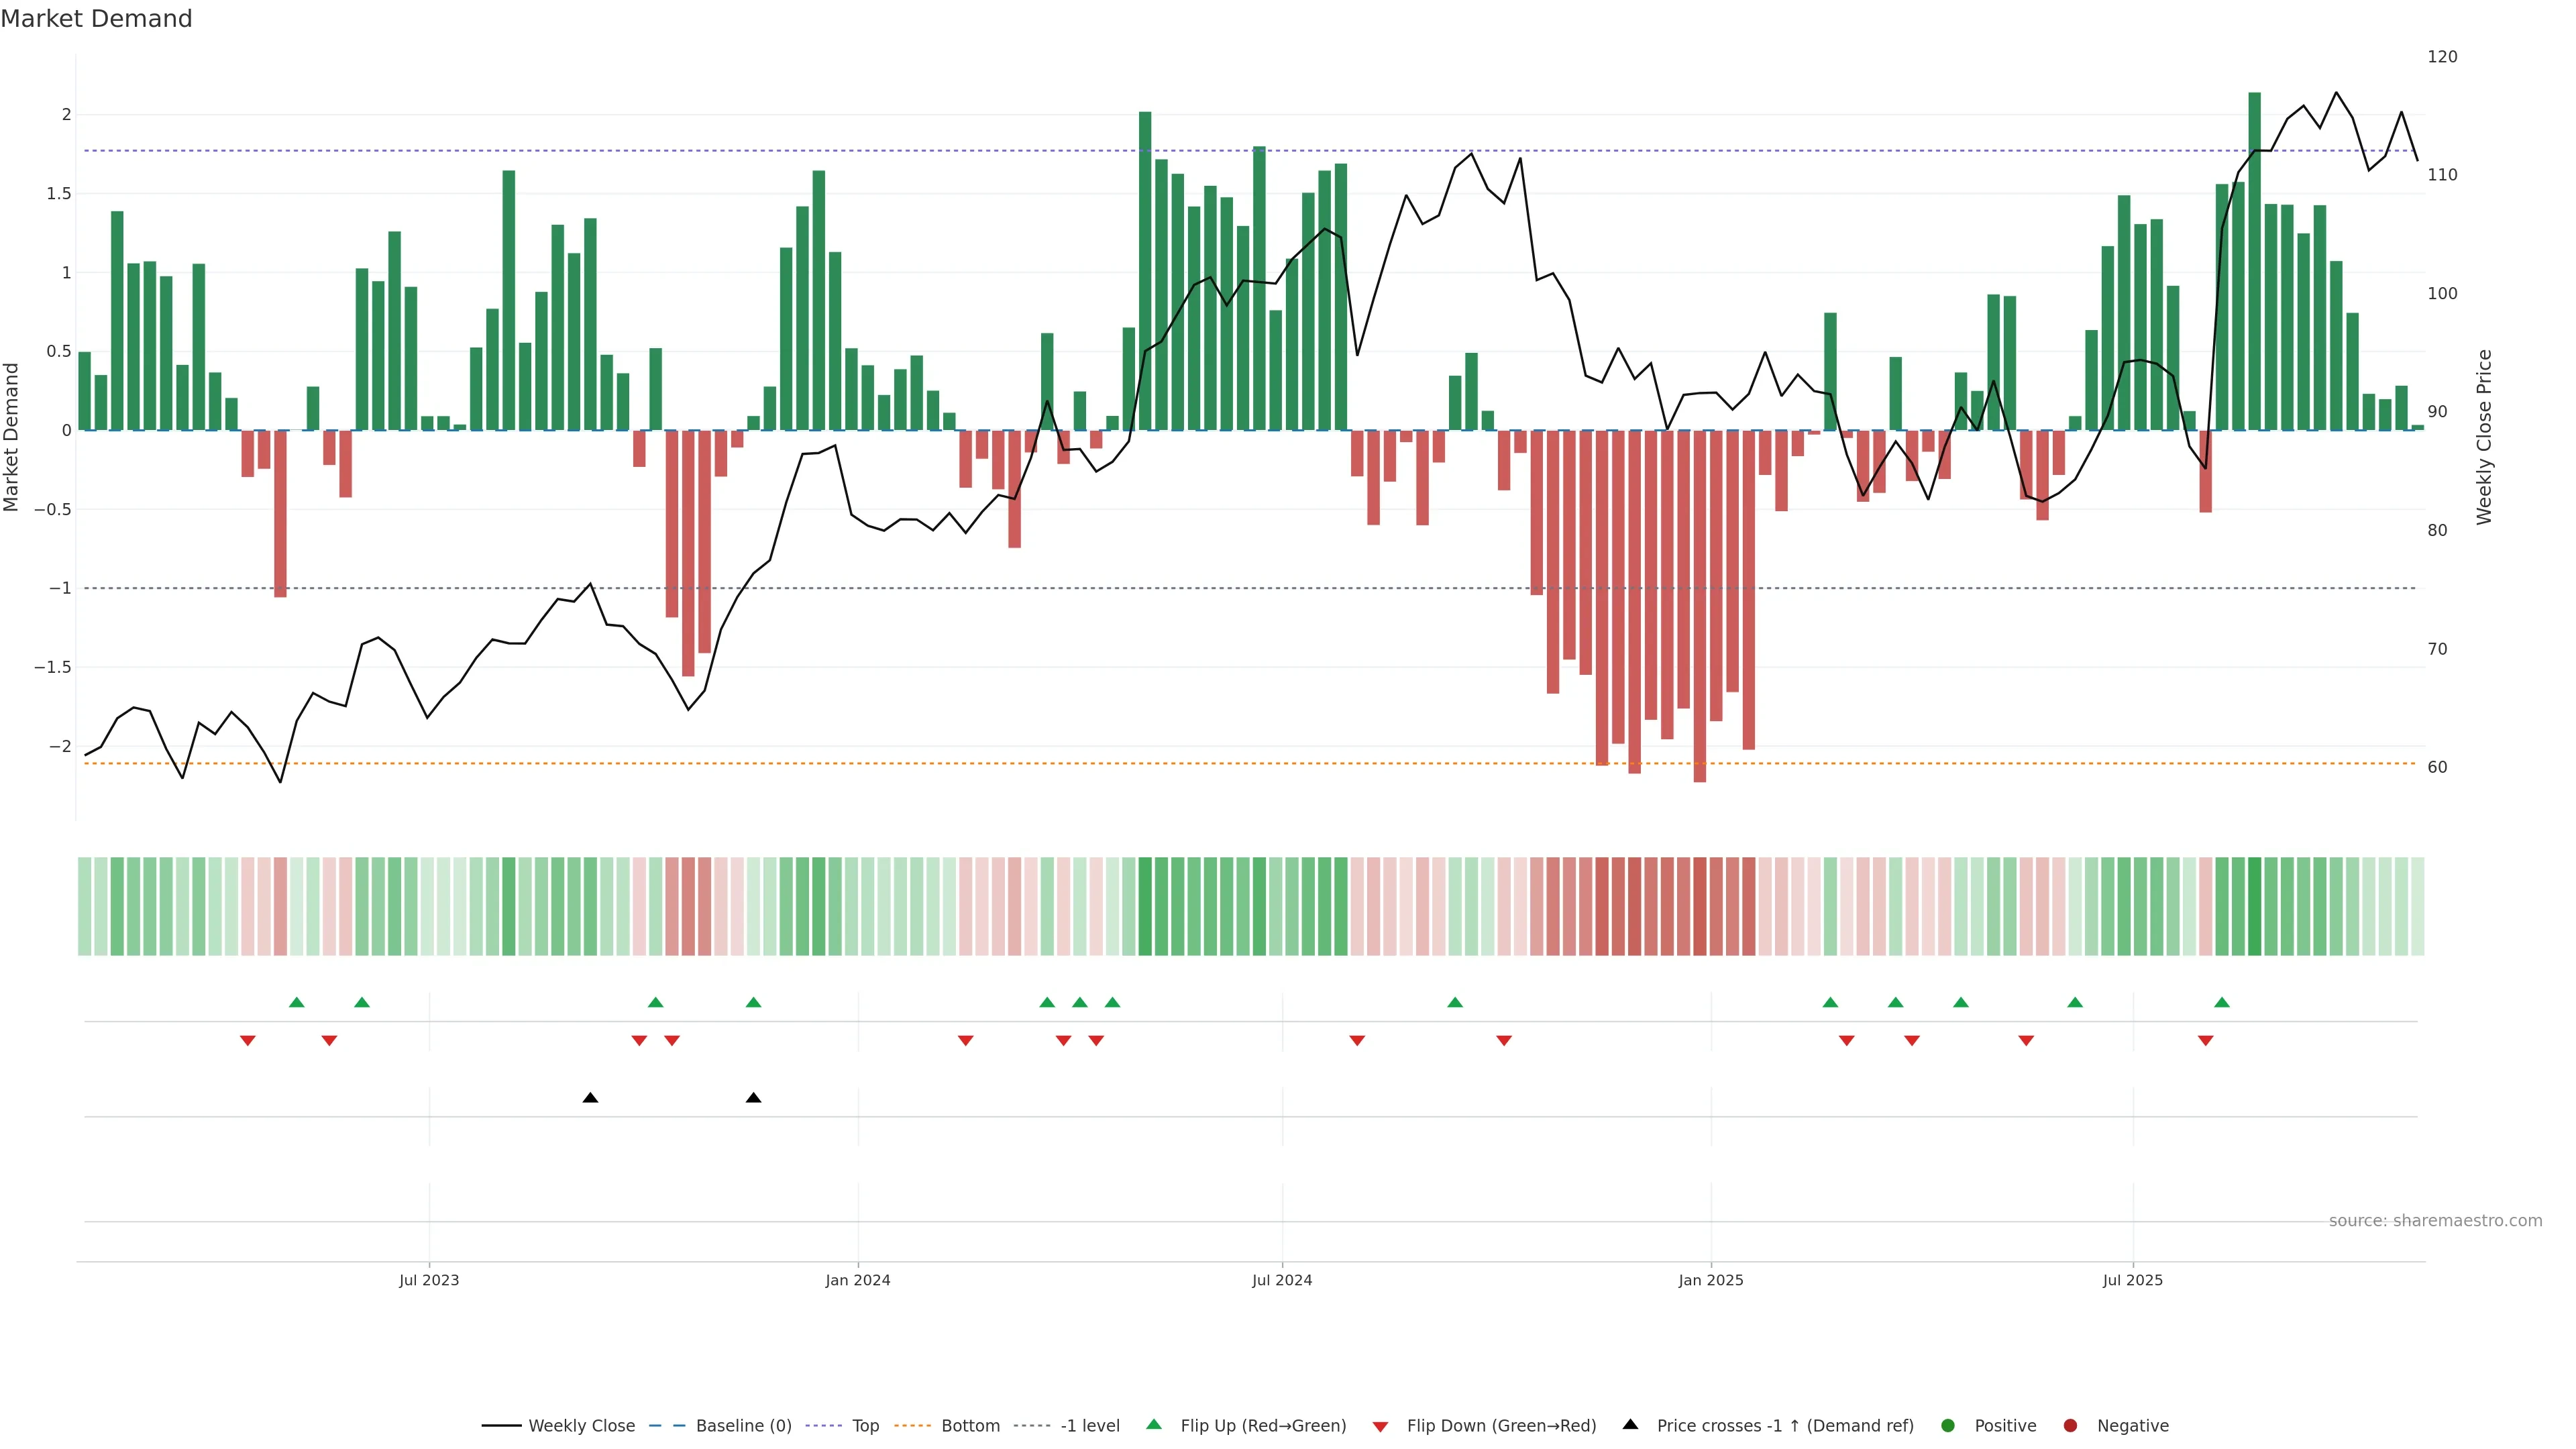Click black triangle Price crosses -1 legend icon
The height and width of the screenshot is (1449, 2576).
[1630, 1425]
